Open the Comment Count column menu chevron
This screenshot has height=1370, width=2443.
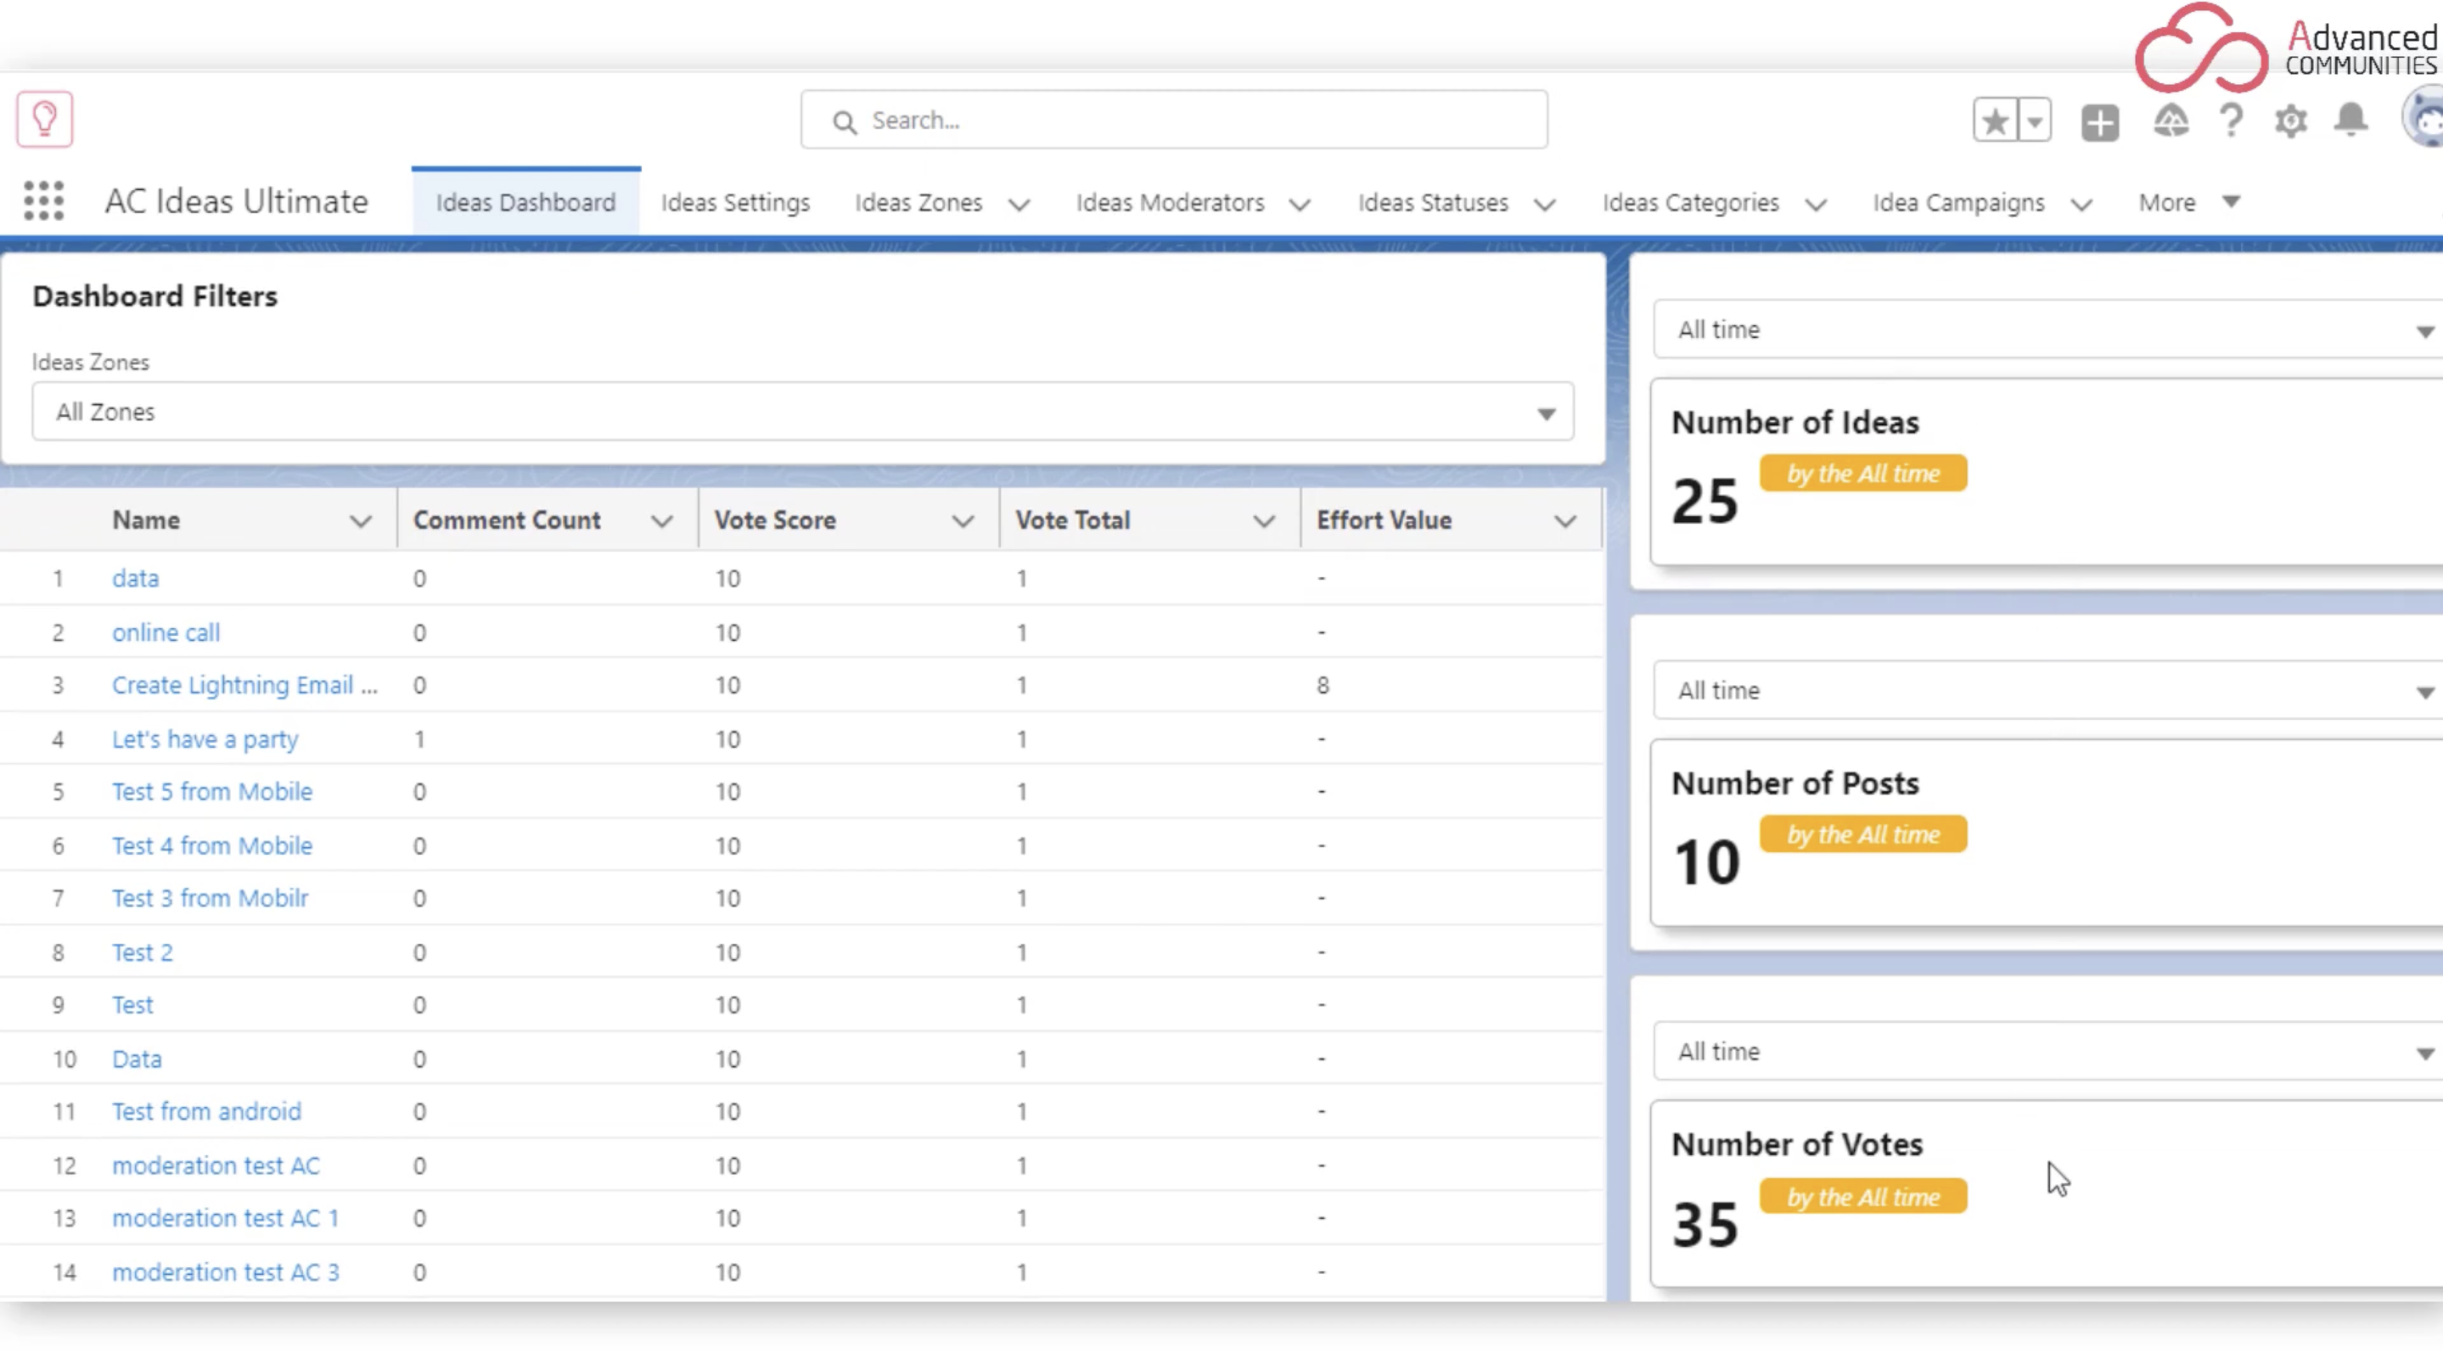(662, 520)
